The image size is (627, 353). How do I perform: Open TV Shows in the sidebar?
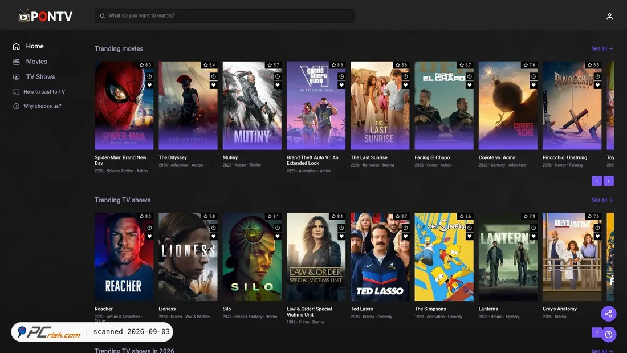[x=34, y=77]
